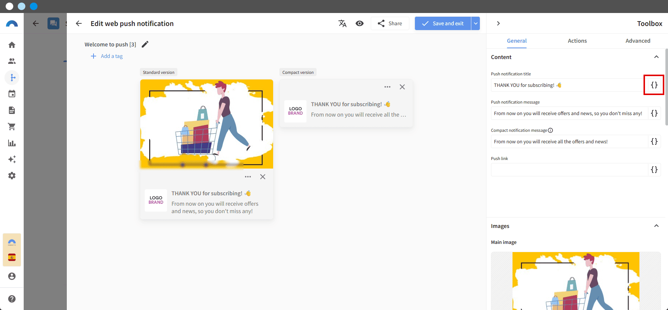Click the standard version shopping image
Viewport: 668px width, 310px height.
(207, 124)
